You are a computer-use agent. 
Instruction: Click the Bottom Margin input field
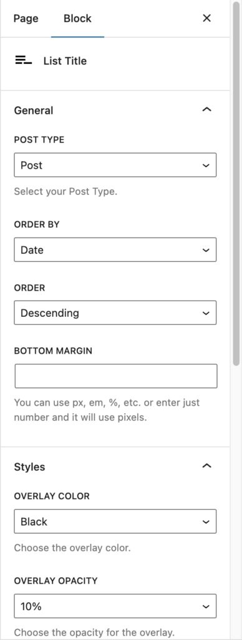[116, 376]
